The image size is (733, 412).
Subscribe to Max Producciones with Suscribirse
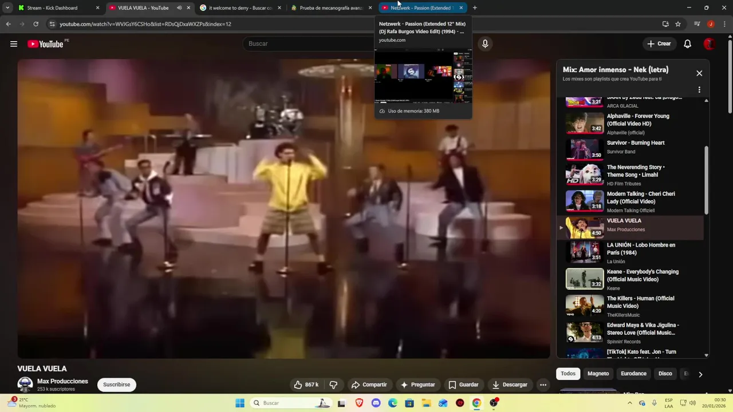pos(117,385)
